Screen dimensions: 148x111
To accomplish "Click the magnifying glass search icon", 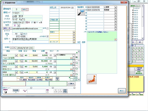I will tap(81, 12).
